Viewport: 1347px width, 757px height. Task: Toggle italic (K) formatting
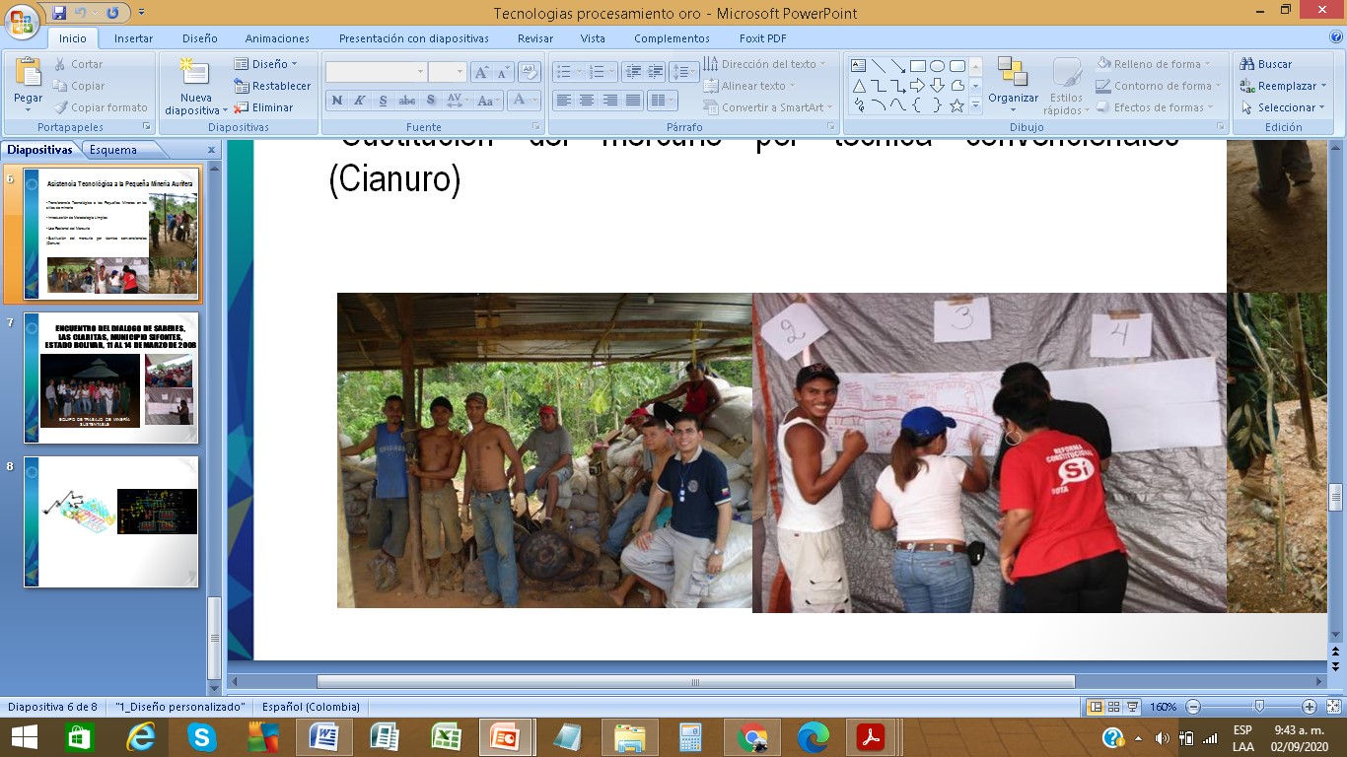tap(360, 101)
